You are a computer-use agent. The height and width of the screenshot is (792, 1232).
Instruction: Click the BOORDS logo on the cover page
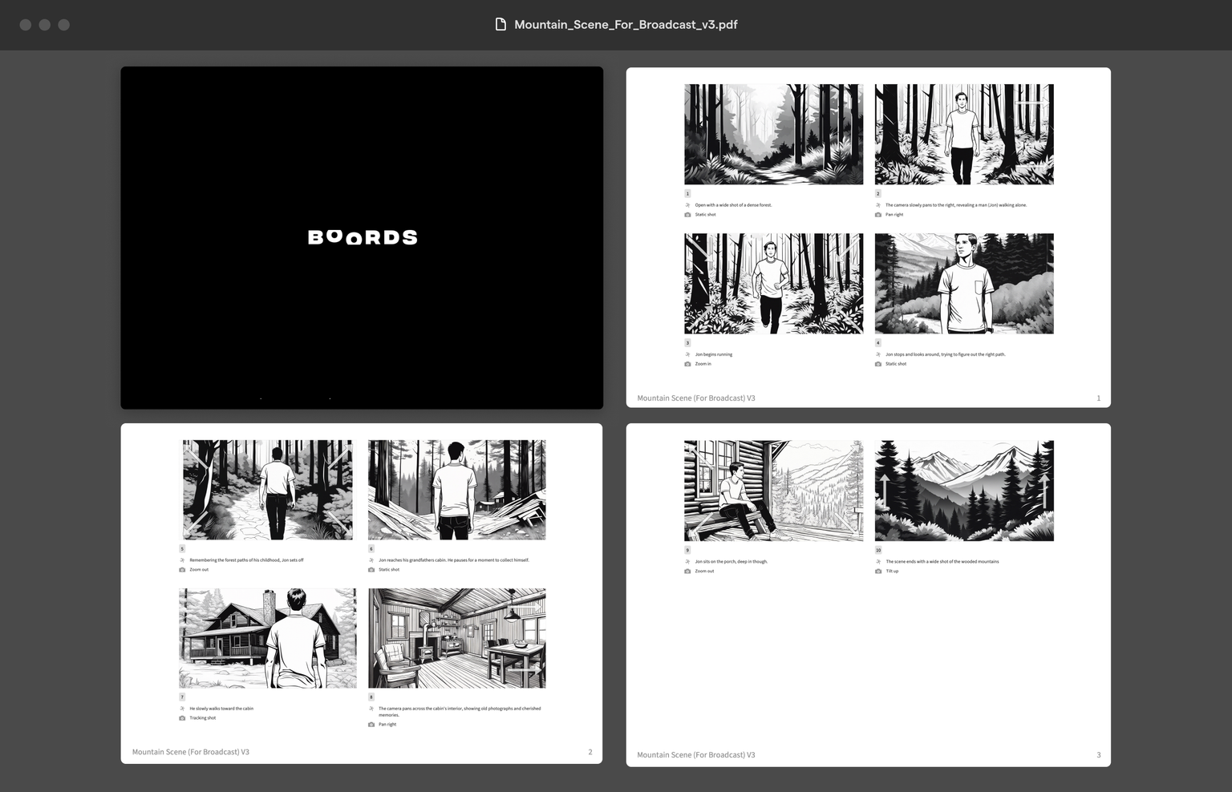click(362, 236)
